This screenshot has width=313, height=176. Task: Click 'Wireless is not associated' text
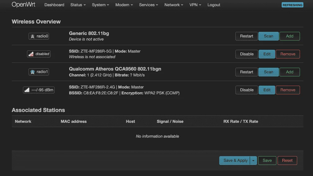(92, 57)
